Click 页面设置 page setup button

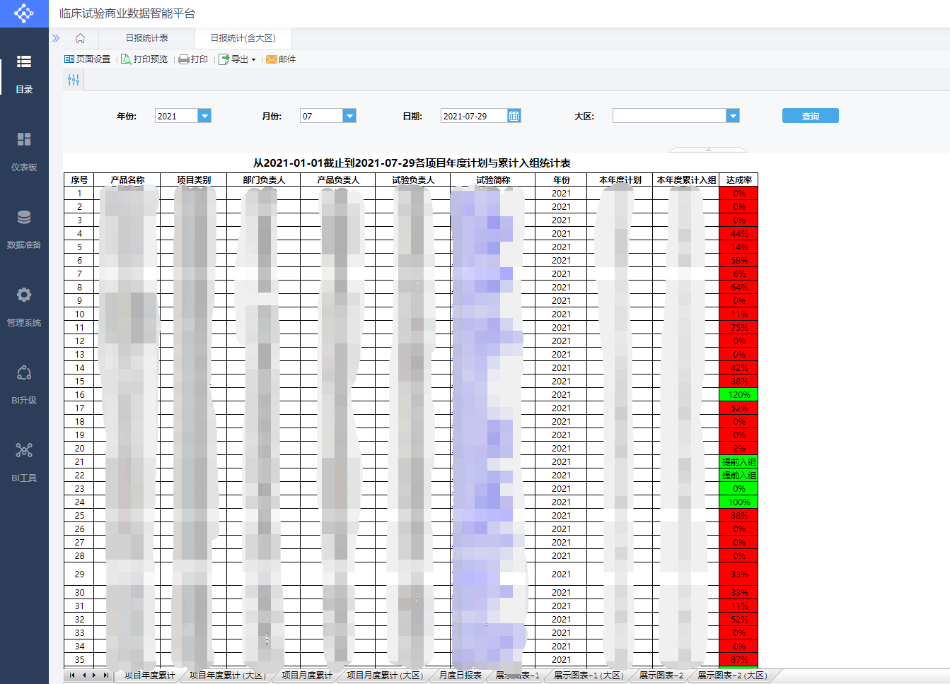(88, 59)
